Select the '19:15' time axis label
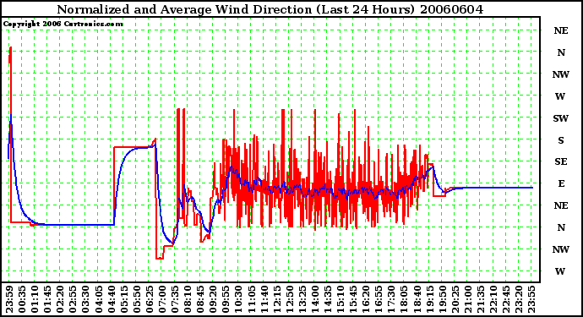 click(429, 299)
